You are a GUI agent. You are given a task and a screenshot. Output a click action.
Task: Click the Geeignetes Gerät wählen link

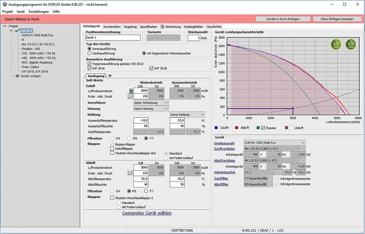pos(146,213)
